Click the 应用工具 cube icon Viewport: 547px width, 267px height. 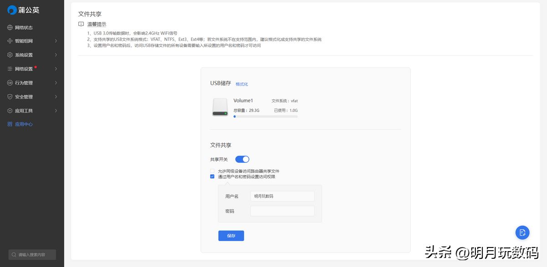pos(10,111)
